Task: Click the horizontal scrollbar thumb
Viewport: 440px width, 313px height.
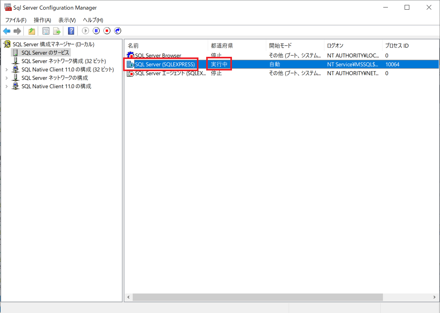Action: coord(258,297)
